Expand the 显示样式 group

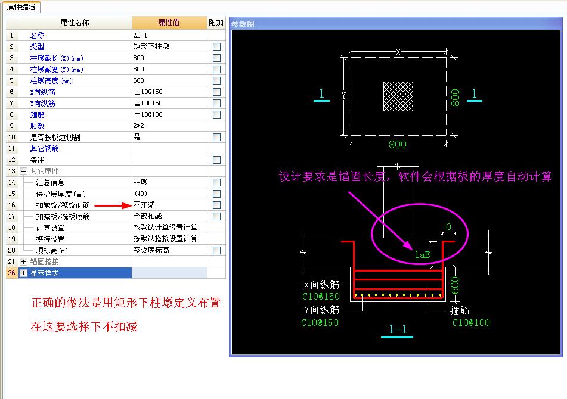[x=23, y=273]
